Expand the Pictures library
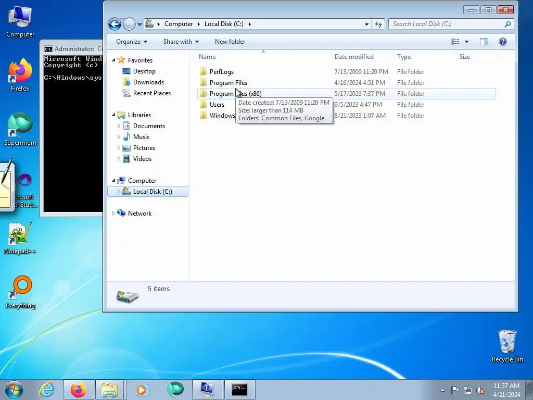Viewport: 533px width, 400px height. pyautogui.click(x=119, y=147)
